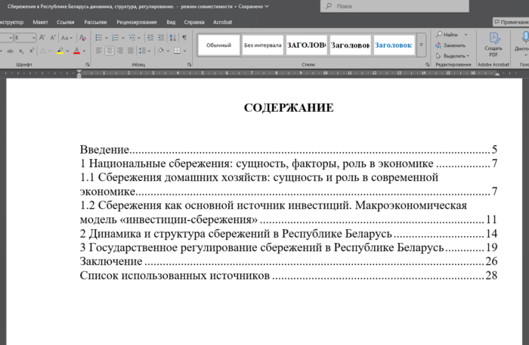Open the Найти dropdown arrow
529x345 pixels.
pos(466,35)
